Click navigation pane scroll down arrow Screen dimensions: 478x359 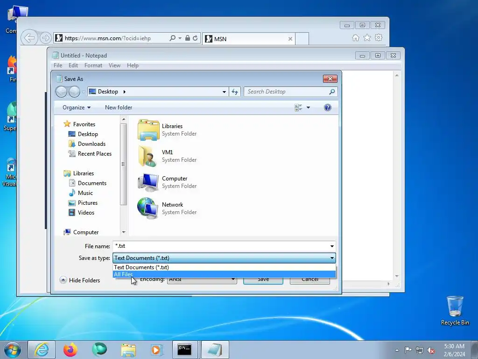(x=123, y=232)
